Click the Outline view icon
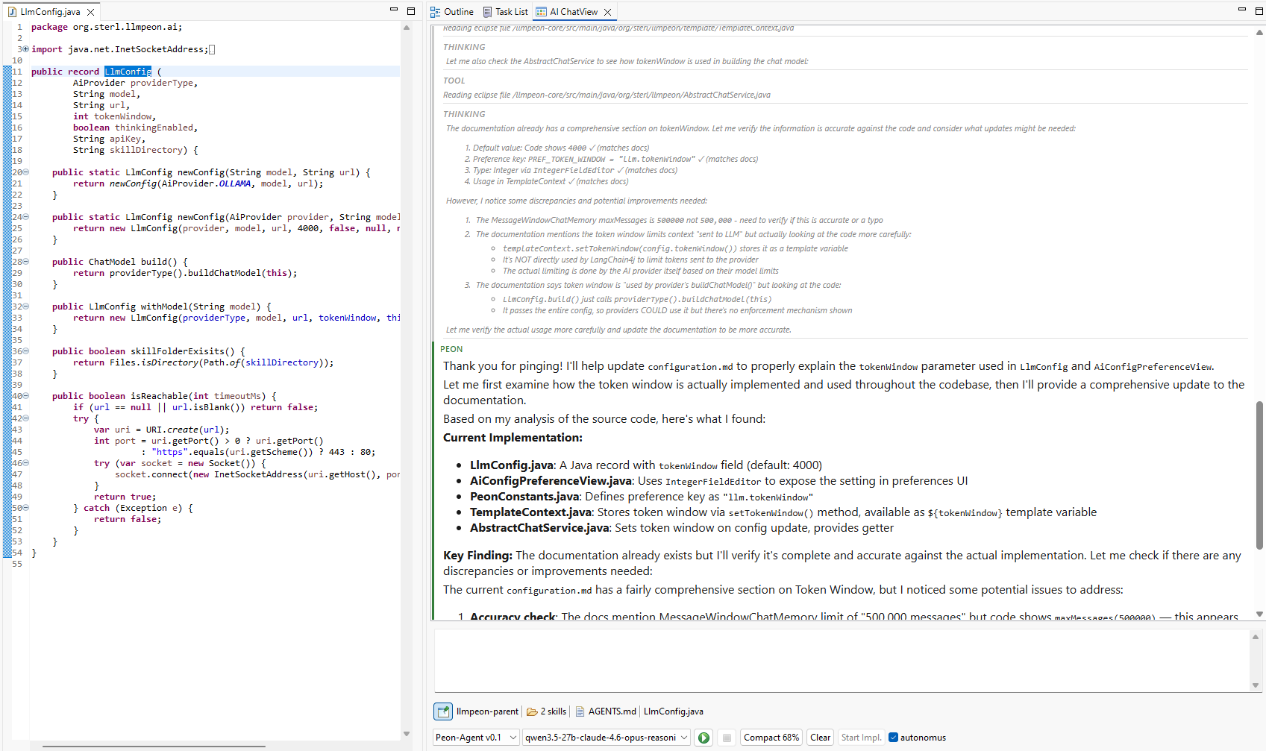 click(436, 12)
